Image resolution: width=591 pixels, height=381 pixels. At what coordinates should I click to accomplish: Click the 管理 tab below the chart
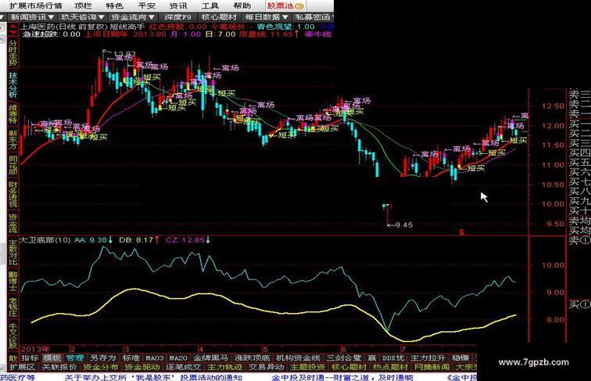click(74, 358)
